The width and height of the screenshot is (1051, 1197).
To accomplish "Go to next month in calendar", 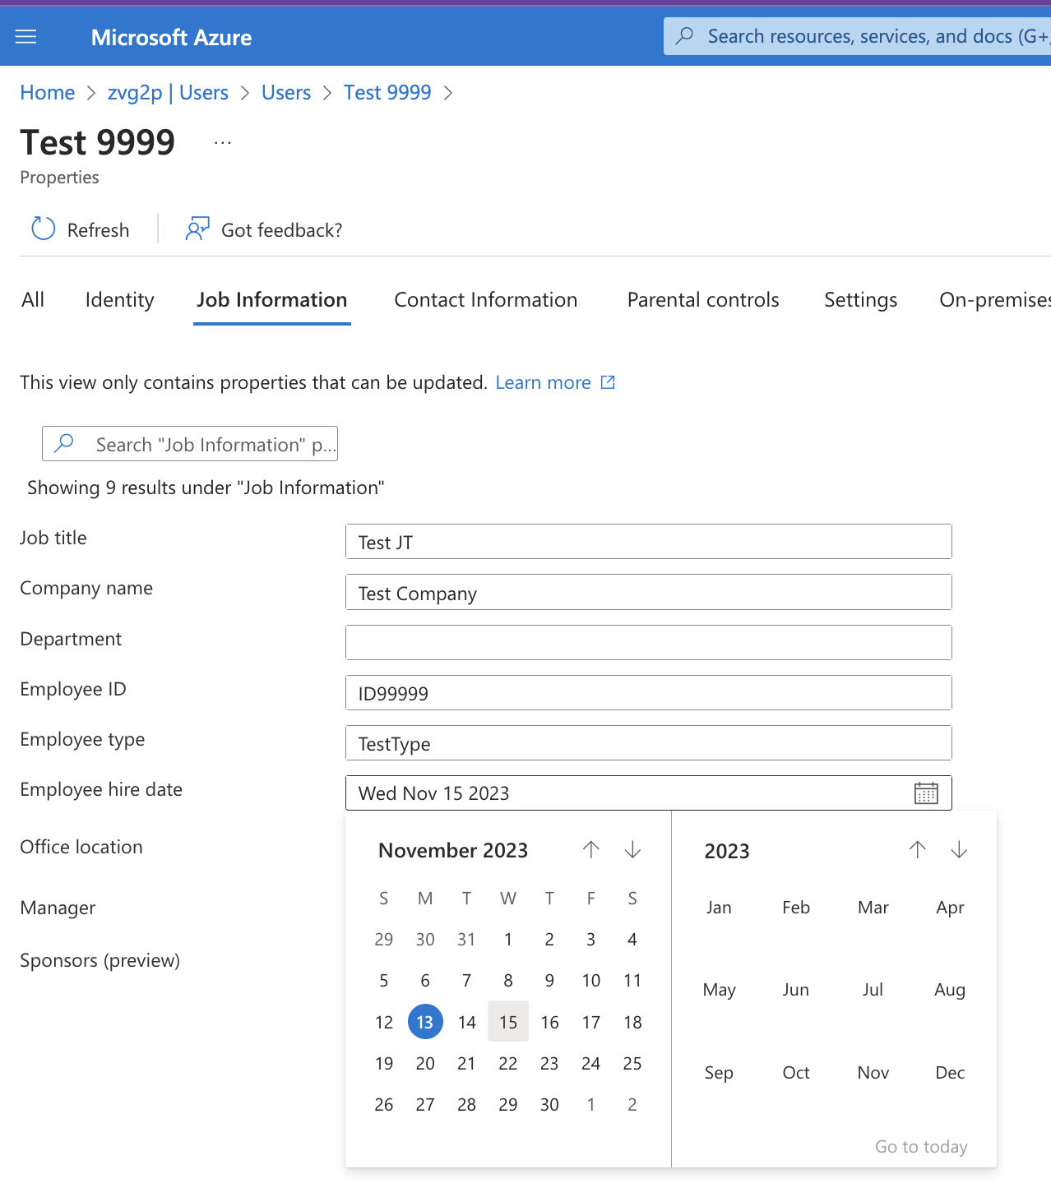I will [x=632, y=850].
